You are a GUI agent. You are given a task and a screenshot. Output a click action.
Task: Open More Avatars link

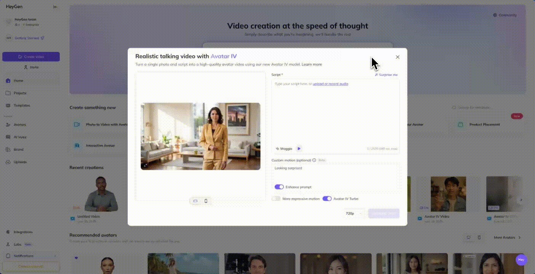pyautogui.click(x=507, y=237)
